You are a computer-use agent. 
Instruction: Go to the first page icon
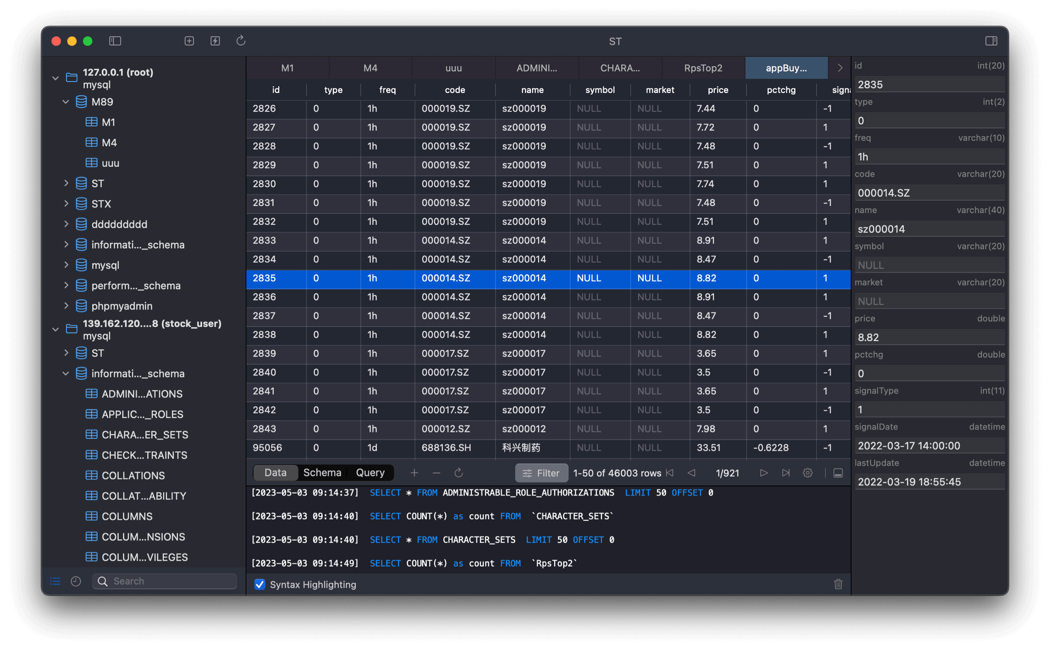[x=670, y=473]
